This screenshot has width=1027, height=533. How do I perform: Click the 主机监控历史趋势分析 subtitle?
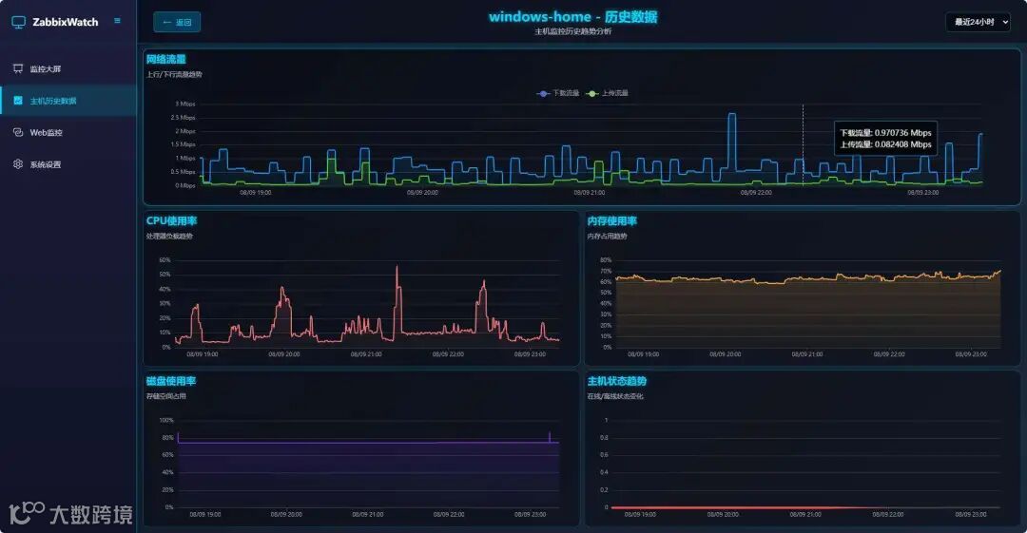tap(573, 31)
